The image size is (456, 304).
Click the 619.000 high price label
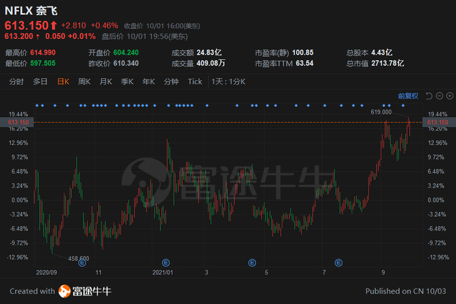381,112
